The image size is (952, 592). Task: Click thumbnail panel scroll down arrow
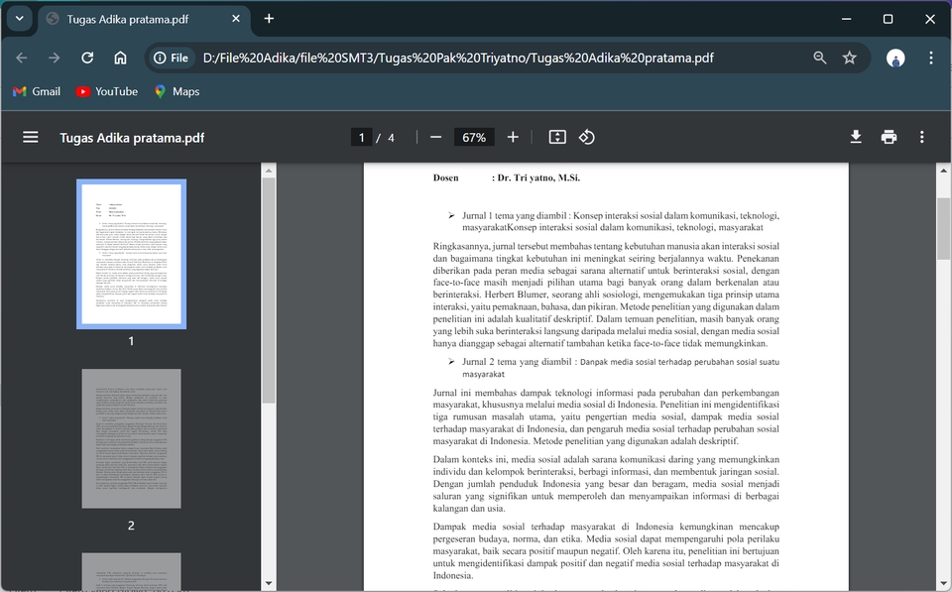[x=269, y=583]
